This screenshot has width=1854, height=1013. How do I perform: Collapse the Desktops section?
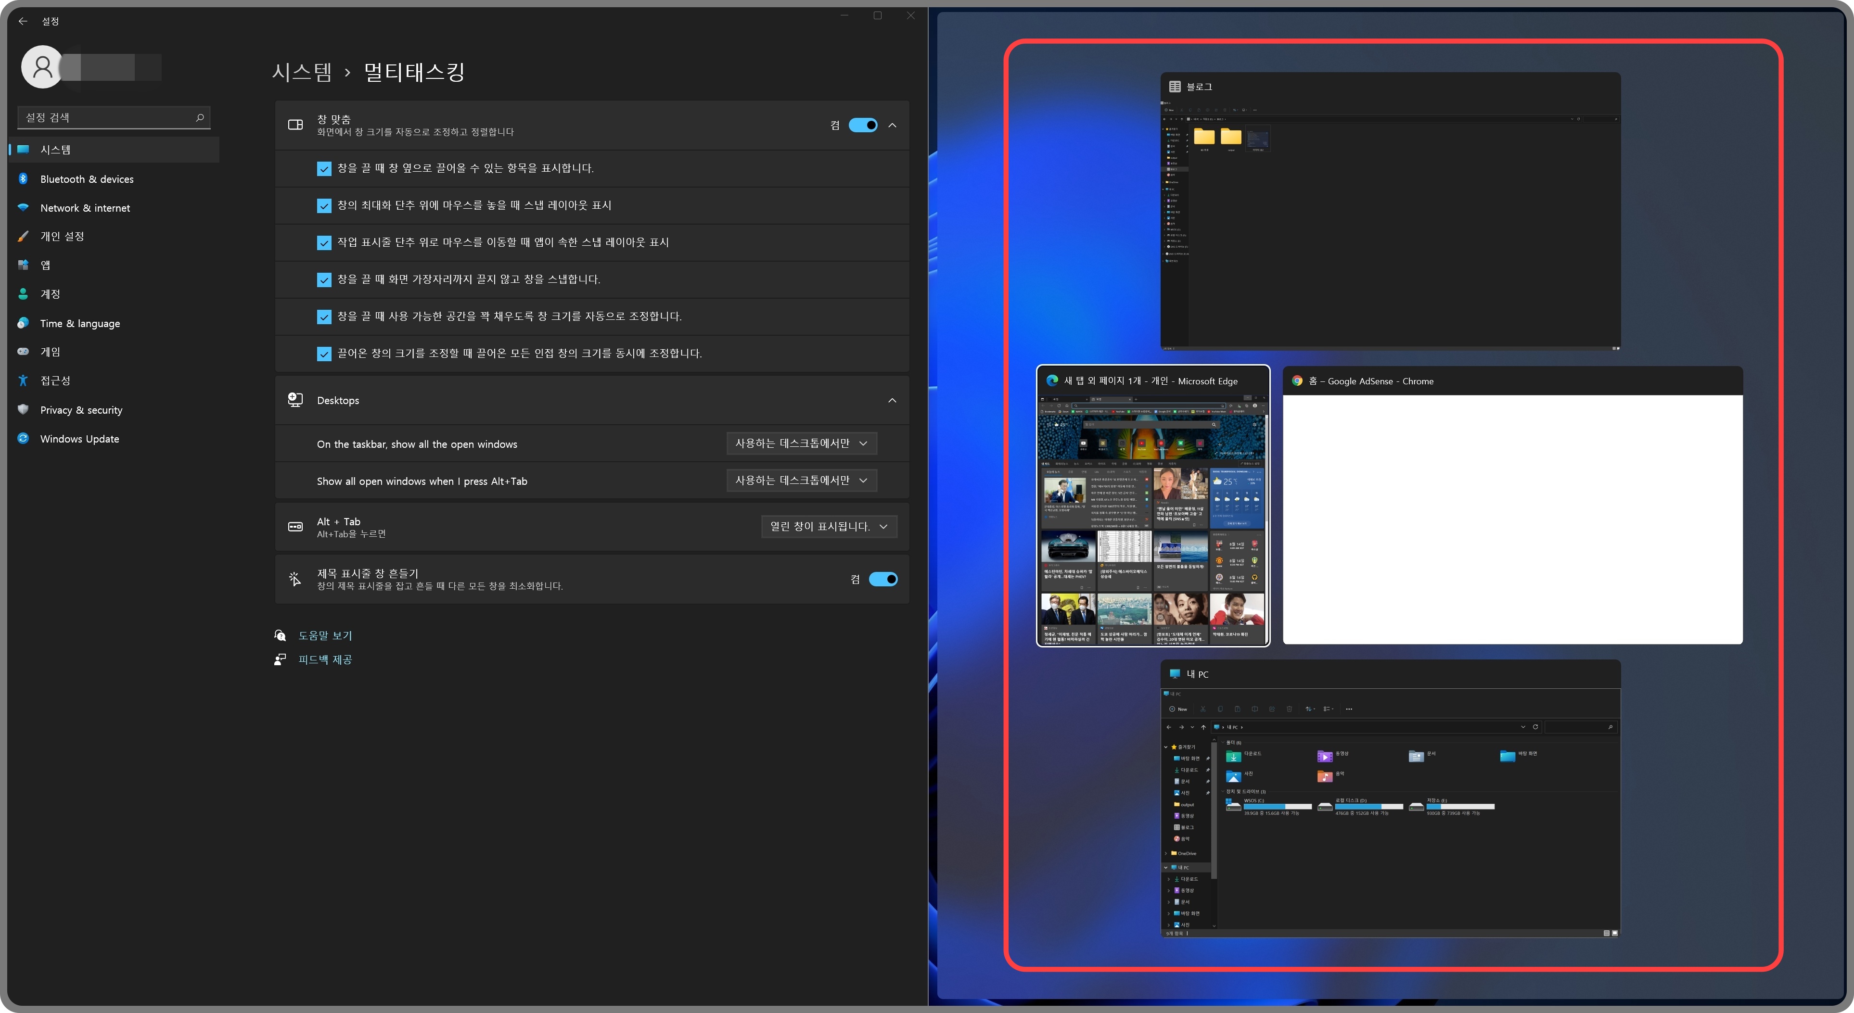tap(892, 400)
